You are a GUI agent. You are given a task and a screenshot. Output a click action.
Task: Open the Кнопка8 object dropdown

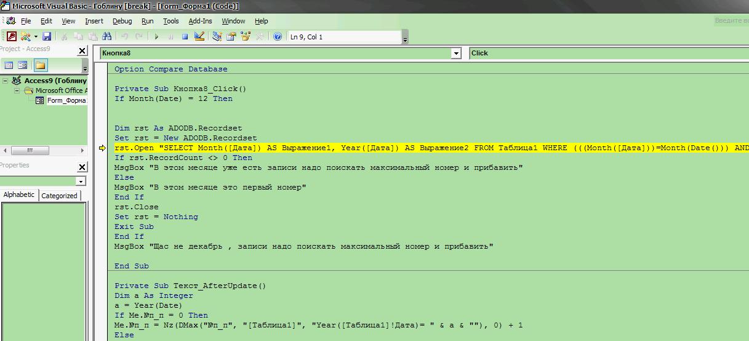point(456,54)
